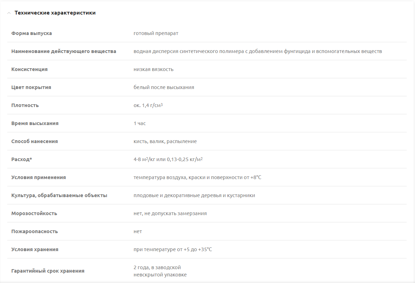Select the готовый препарат value text
Image resolution: width=415 pixels, height=283 pixels.
point(156,33)
